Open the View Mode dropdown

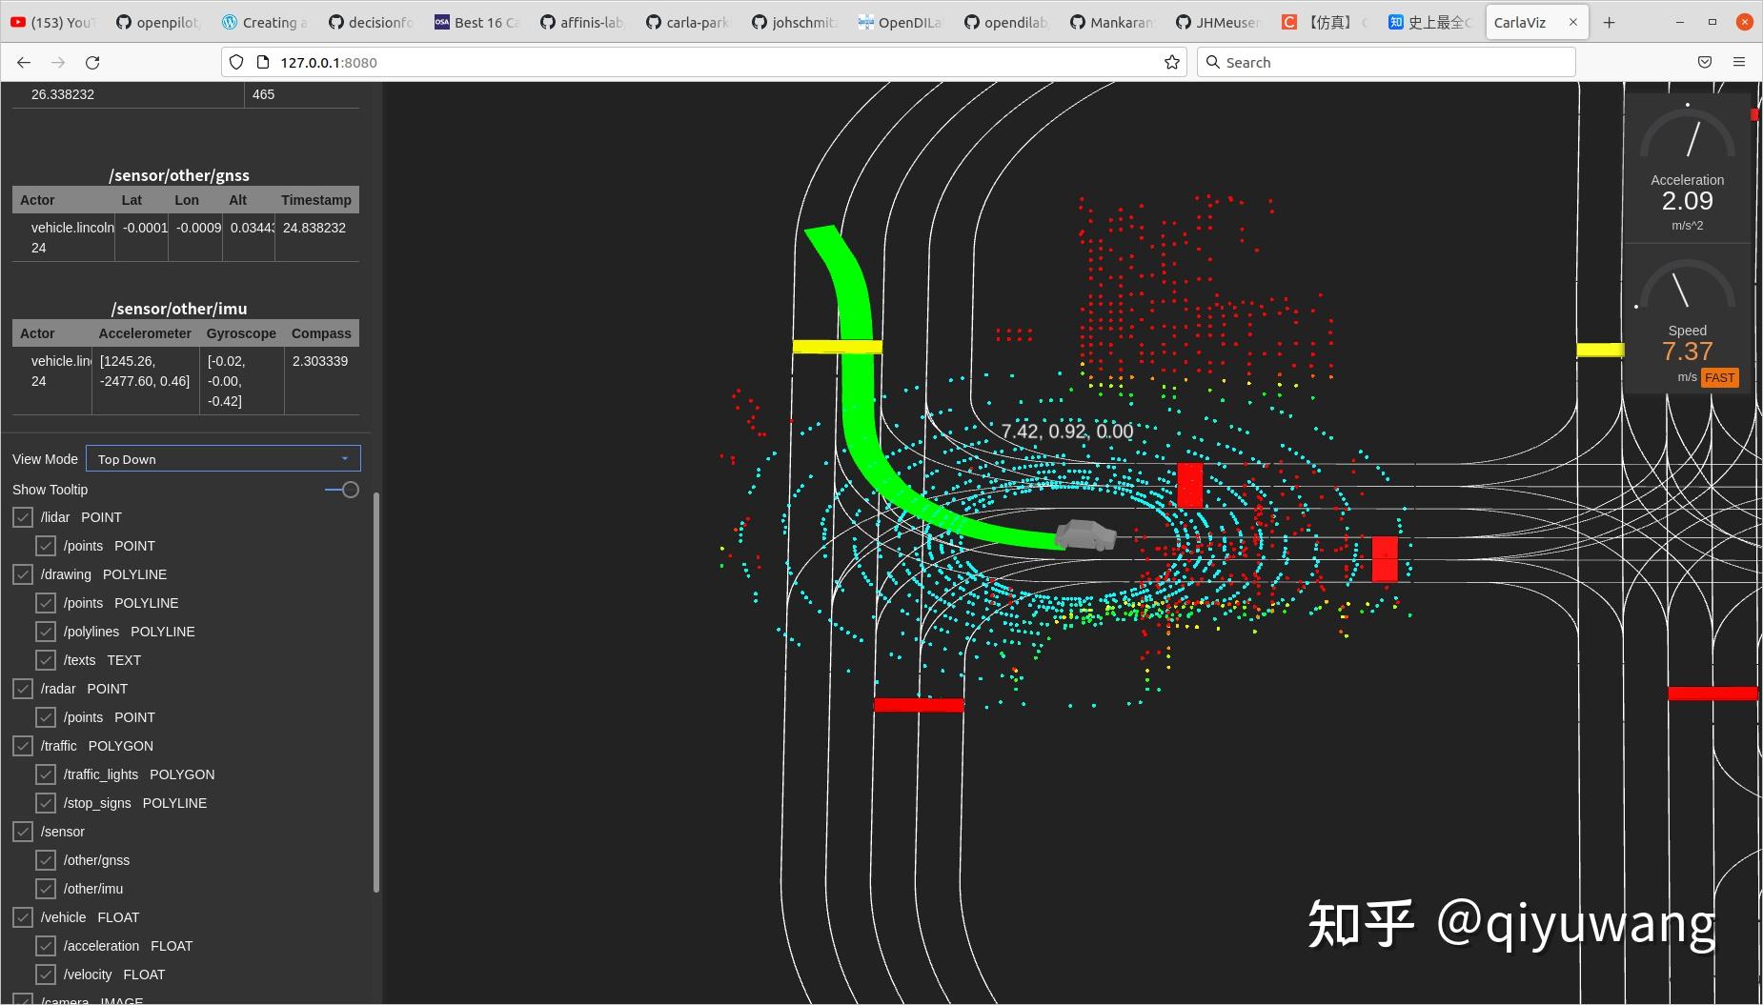(223, 458)
